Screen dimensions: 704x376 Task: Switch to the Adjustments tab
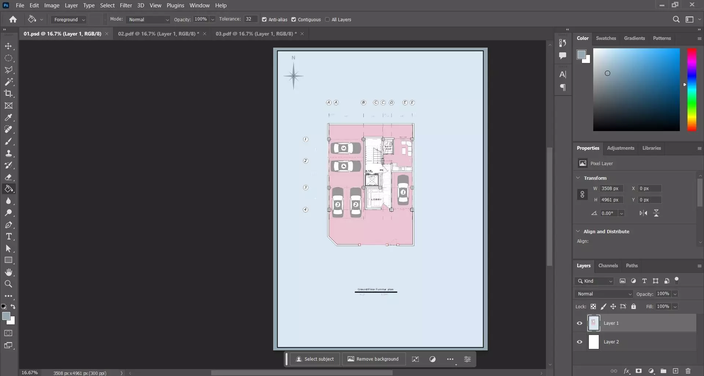click(x=620, y=148)
